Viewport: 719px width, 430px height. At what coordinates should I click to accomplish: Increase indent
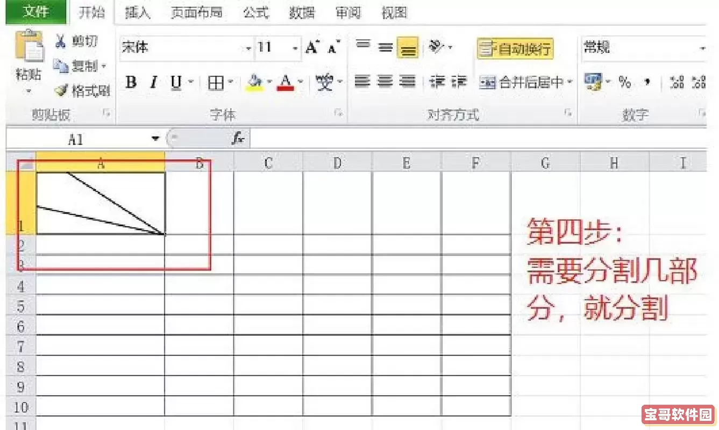click(x=459, y=82)
